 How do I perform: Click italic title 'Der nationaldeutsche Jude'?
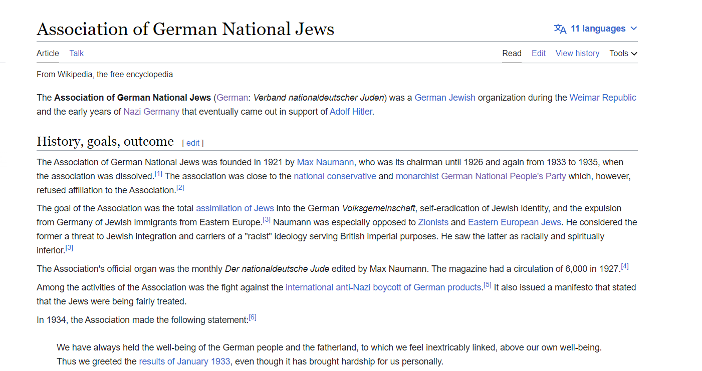click(x=277, y=269)
